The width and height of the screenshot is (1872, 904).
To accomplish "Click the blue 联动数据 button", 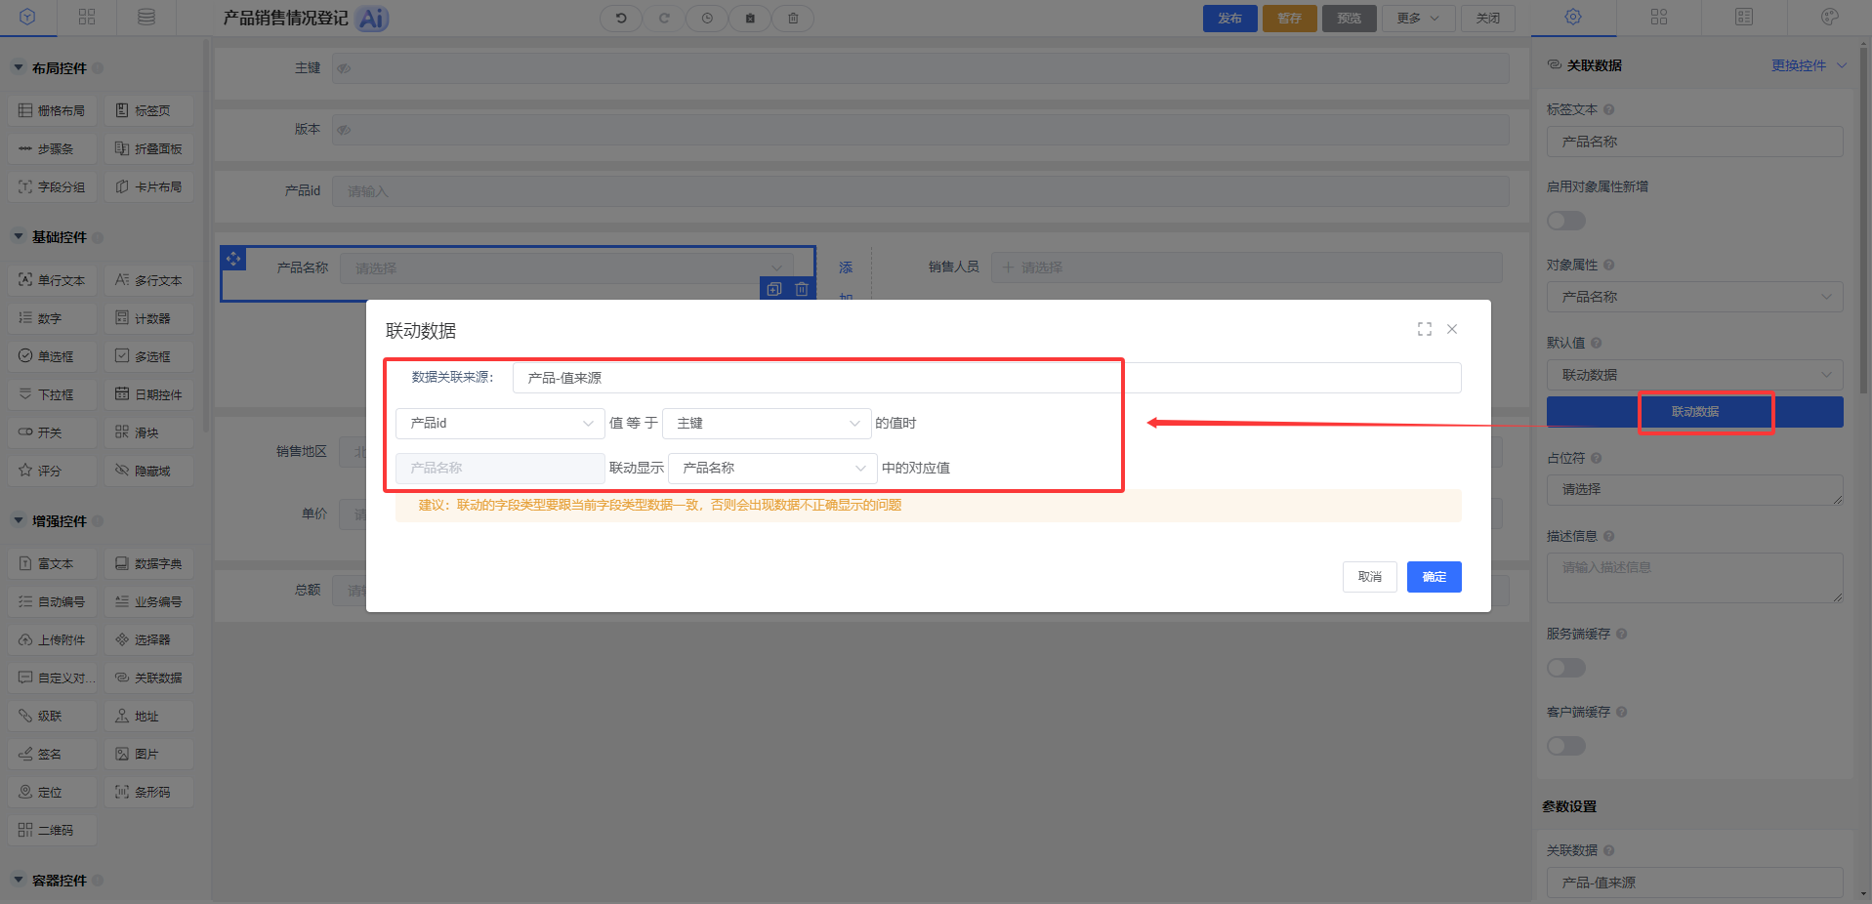I will point(1694,412).
